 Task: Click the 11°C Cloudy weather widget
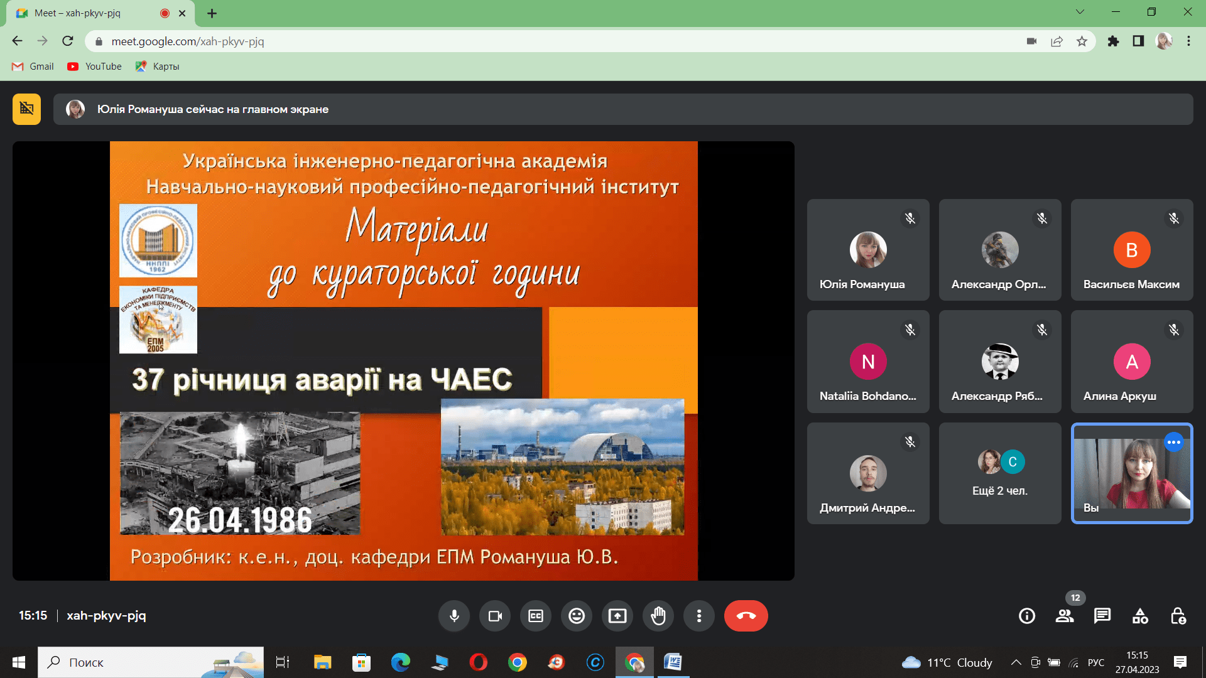(947, 662)
